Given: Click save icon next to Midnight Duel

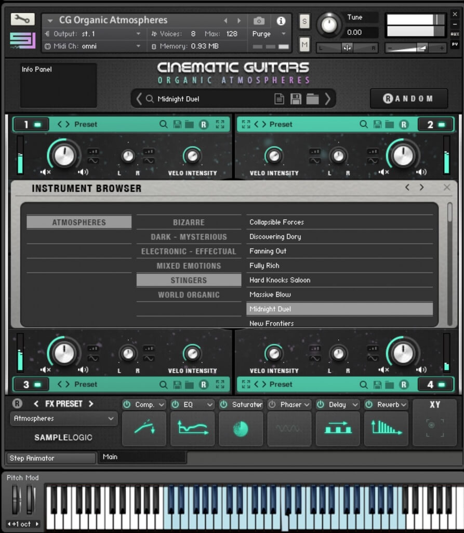Looking at the screenshot, I should pyautogui.click(x=296, y=99).
